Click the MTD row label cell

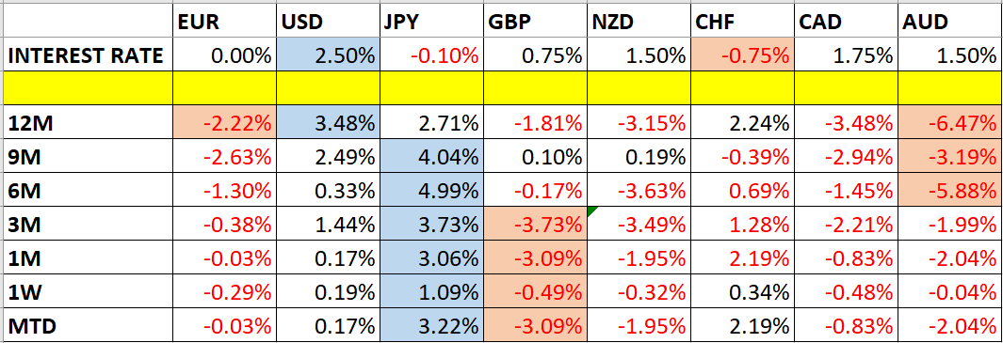[x=89, y=326]
